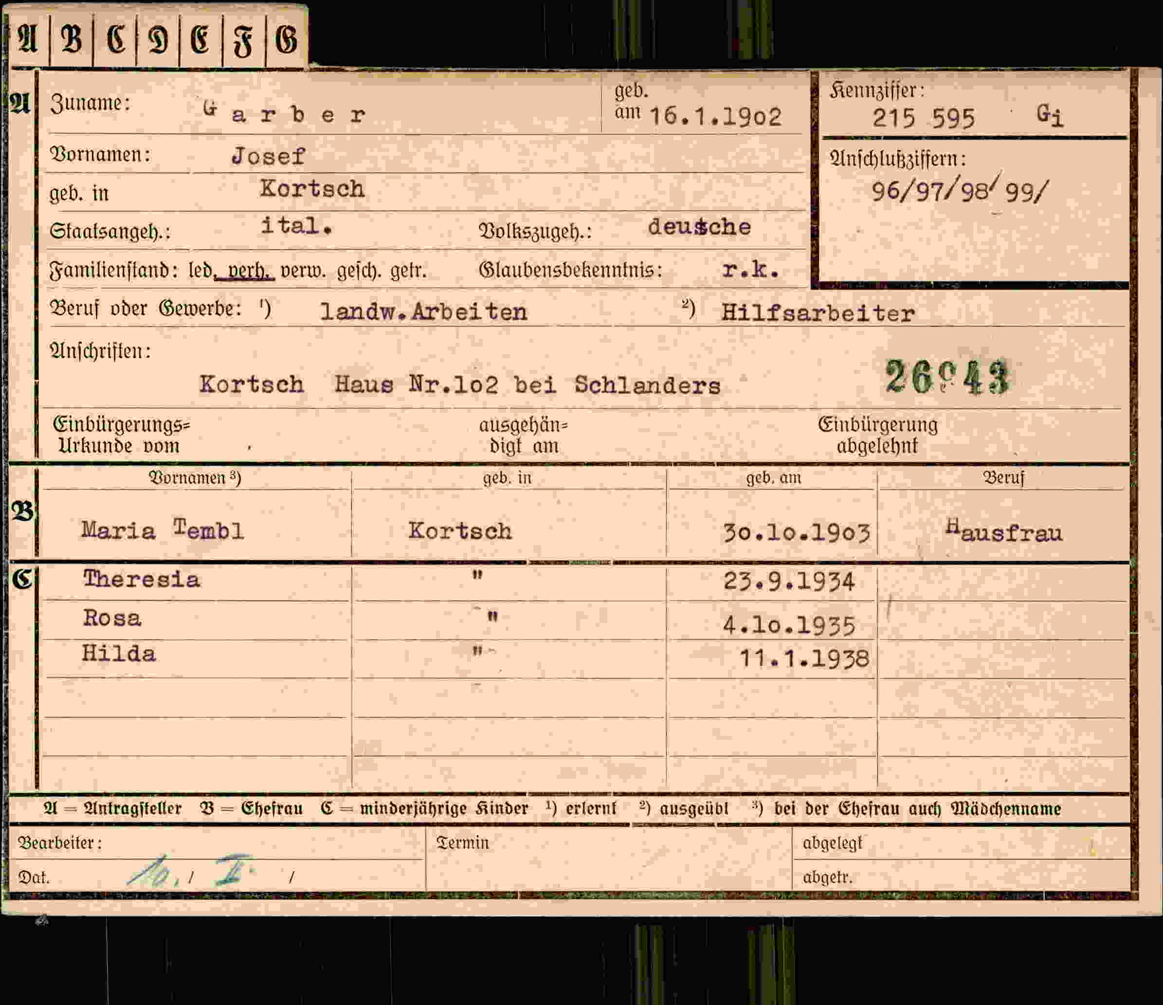Click the address 'Kortsch Haus Nr.102 bei Schlanders'
Screen dimensions: 1163x1005
pyautogui.click(x=460, y=385)
